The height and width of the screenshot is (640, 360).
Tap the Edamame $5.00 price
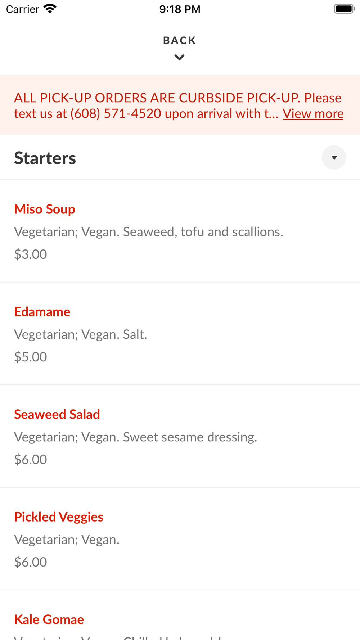coord(31,357)
